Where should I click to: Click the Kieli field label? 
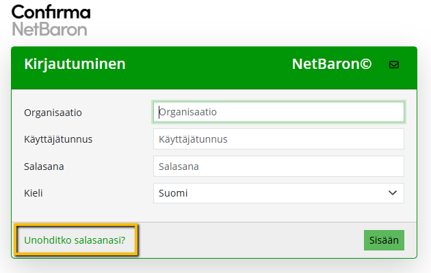click(34, 193)
